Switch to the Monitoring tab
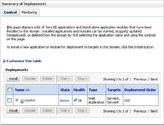Image resolution: width=164 pixels, height=125 pixels. point(29,12)
